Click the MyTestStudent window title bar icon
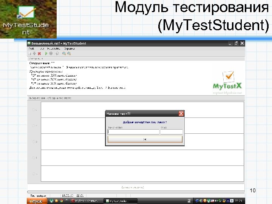Viewport: 272px width, 204px height. pyautogui.click(x=29, y=43)
